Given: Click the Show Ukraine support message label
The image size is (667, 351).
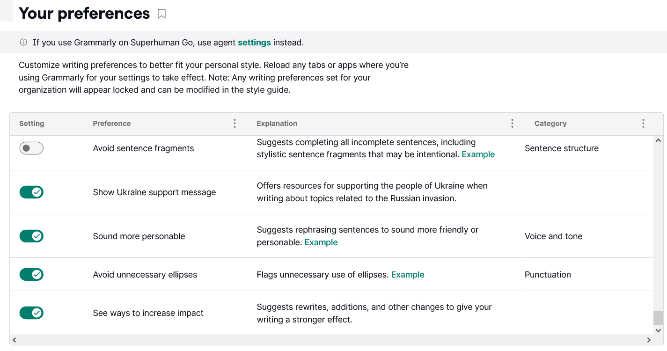Looking at the screenshot, I should tap(154, 192).
